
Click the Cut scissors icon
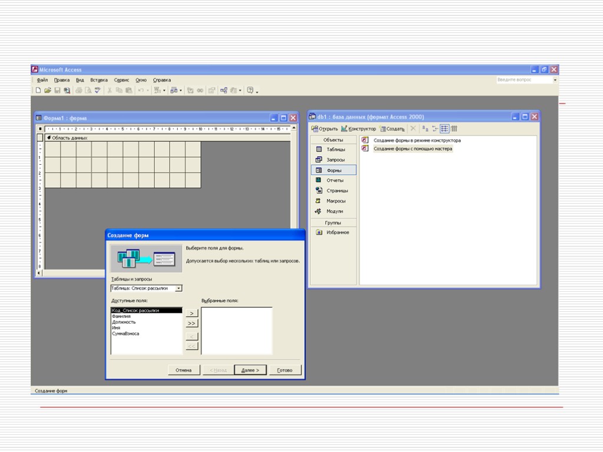coord(110,90)
